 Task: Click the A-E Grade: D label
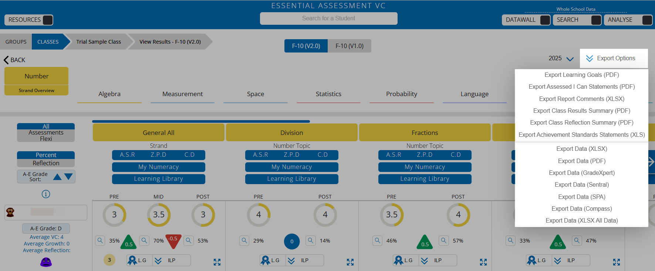click(46, 228)
